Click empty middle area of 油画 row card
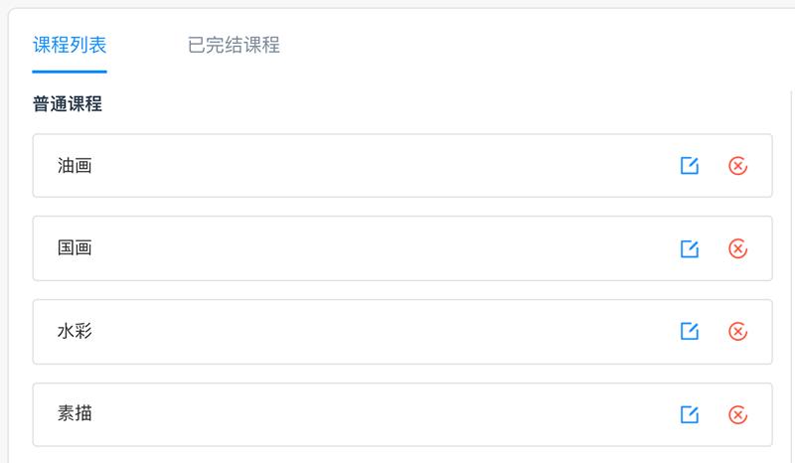This screenshot has height=463, width=795. (x=378, y=166)
